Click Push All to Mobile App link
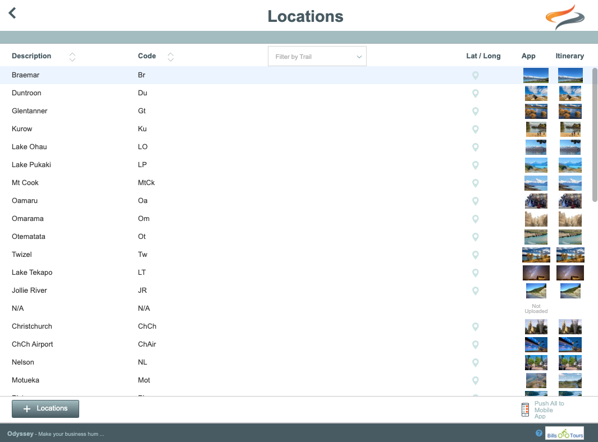 point(549,409)
